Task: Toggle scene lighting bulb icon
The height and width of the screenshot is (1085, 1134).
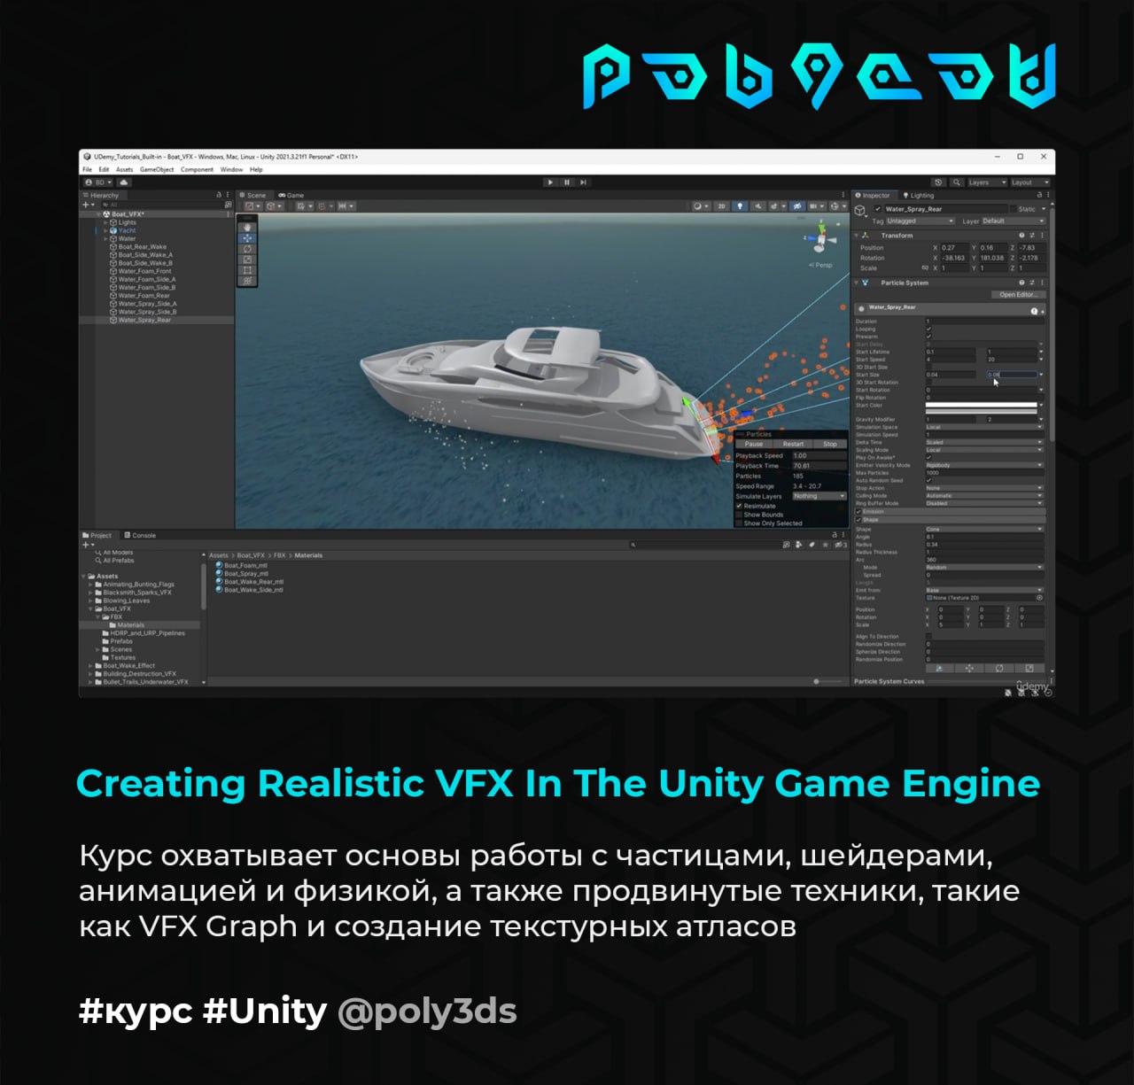Action: pyautogui.click(x=740, y=206)
